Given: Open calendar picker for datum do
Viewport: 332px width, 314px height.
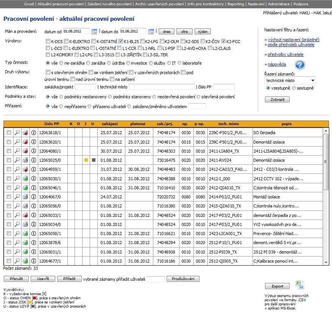Looking at the screenshot, I should click(151, 32).
